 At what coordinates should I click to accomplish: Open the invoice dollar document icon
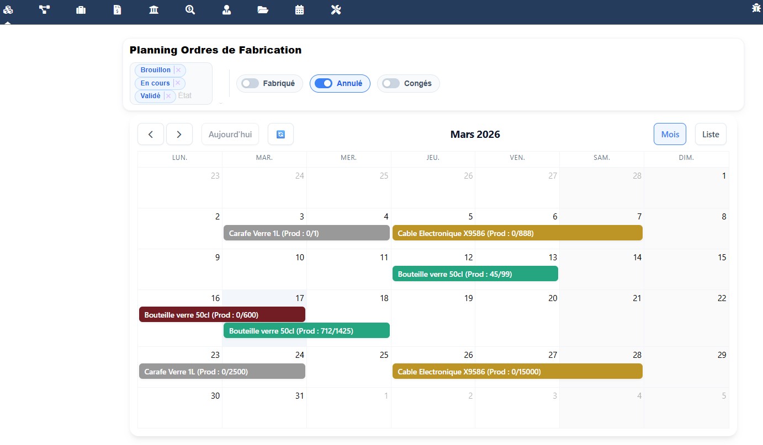click(117, 9)
